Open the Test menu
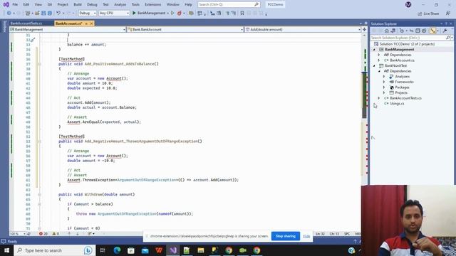The width and height of the screenshot is (456, 256). click(x=105, y=4)
